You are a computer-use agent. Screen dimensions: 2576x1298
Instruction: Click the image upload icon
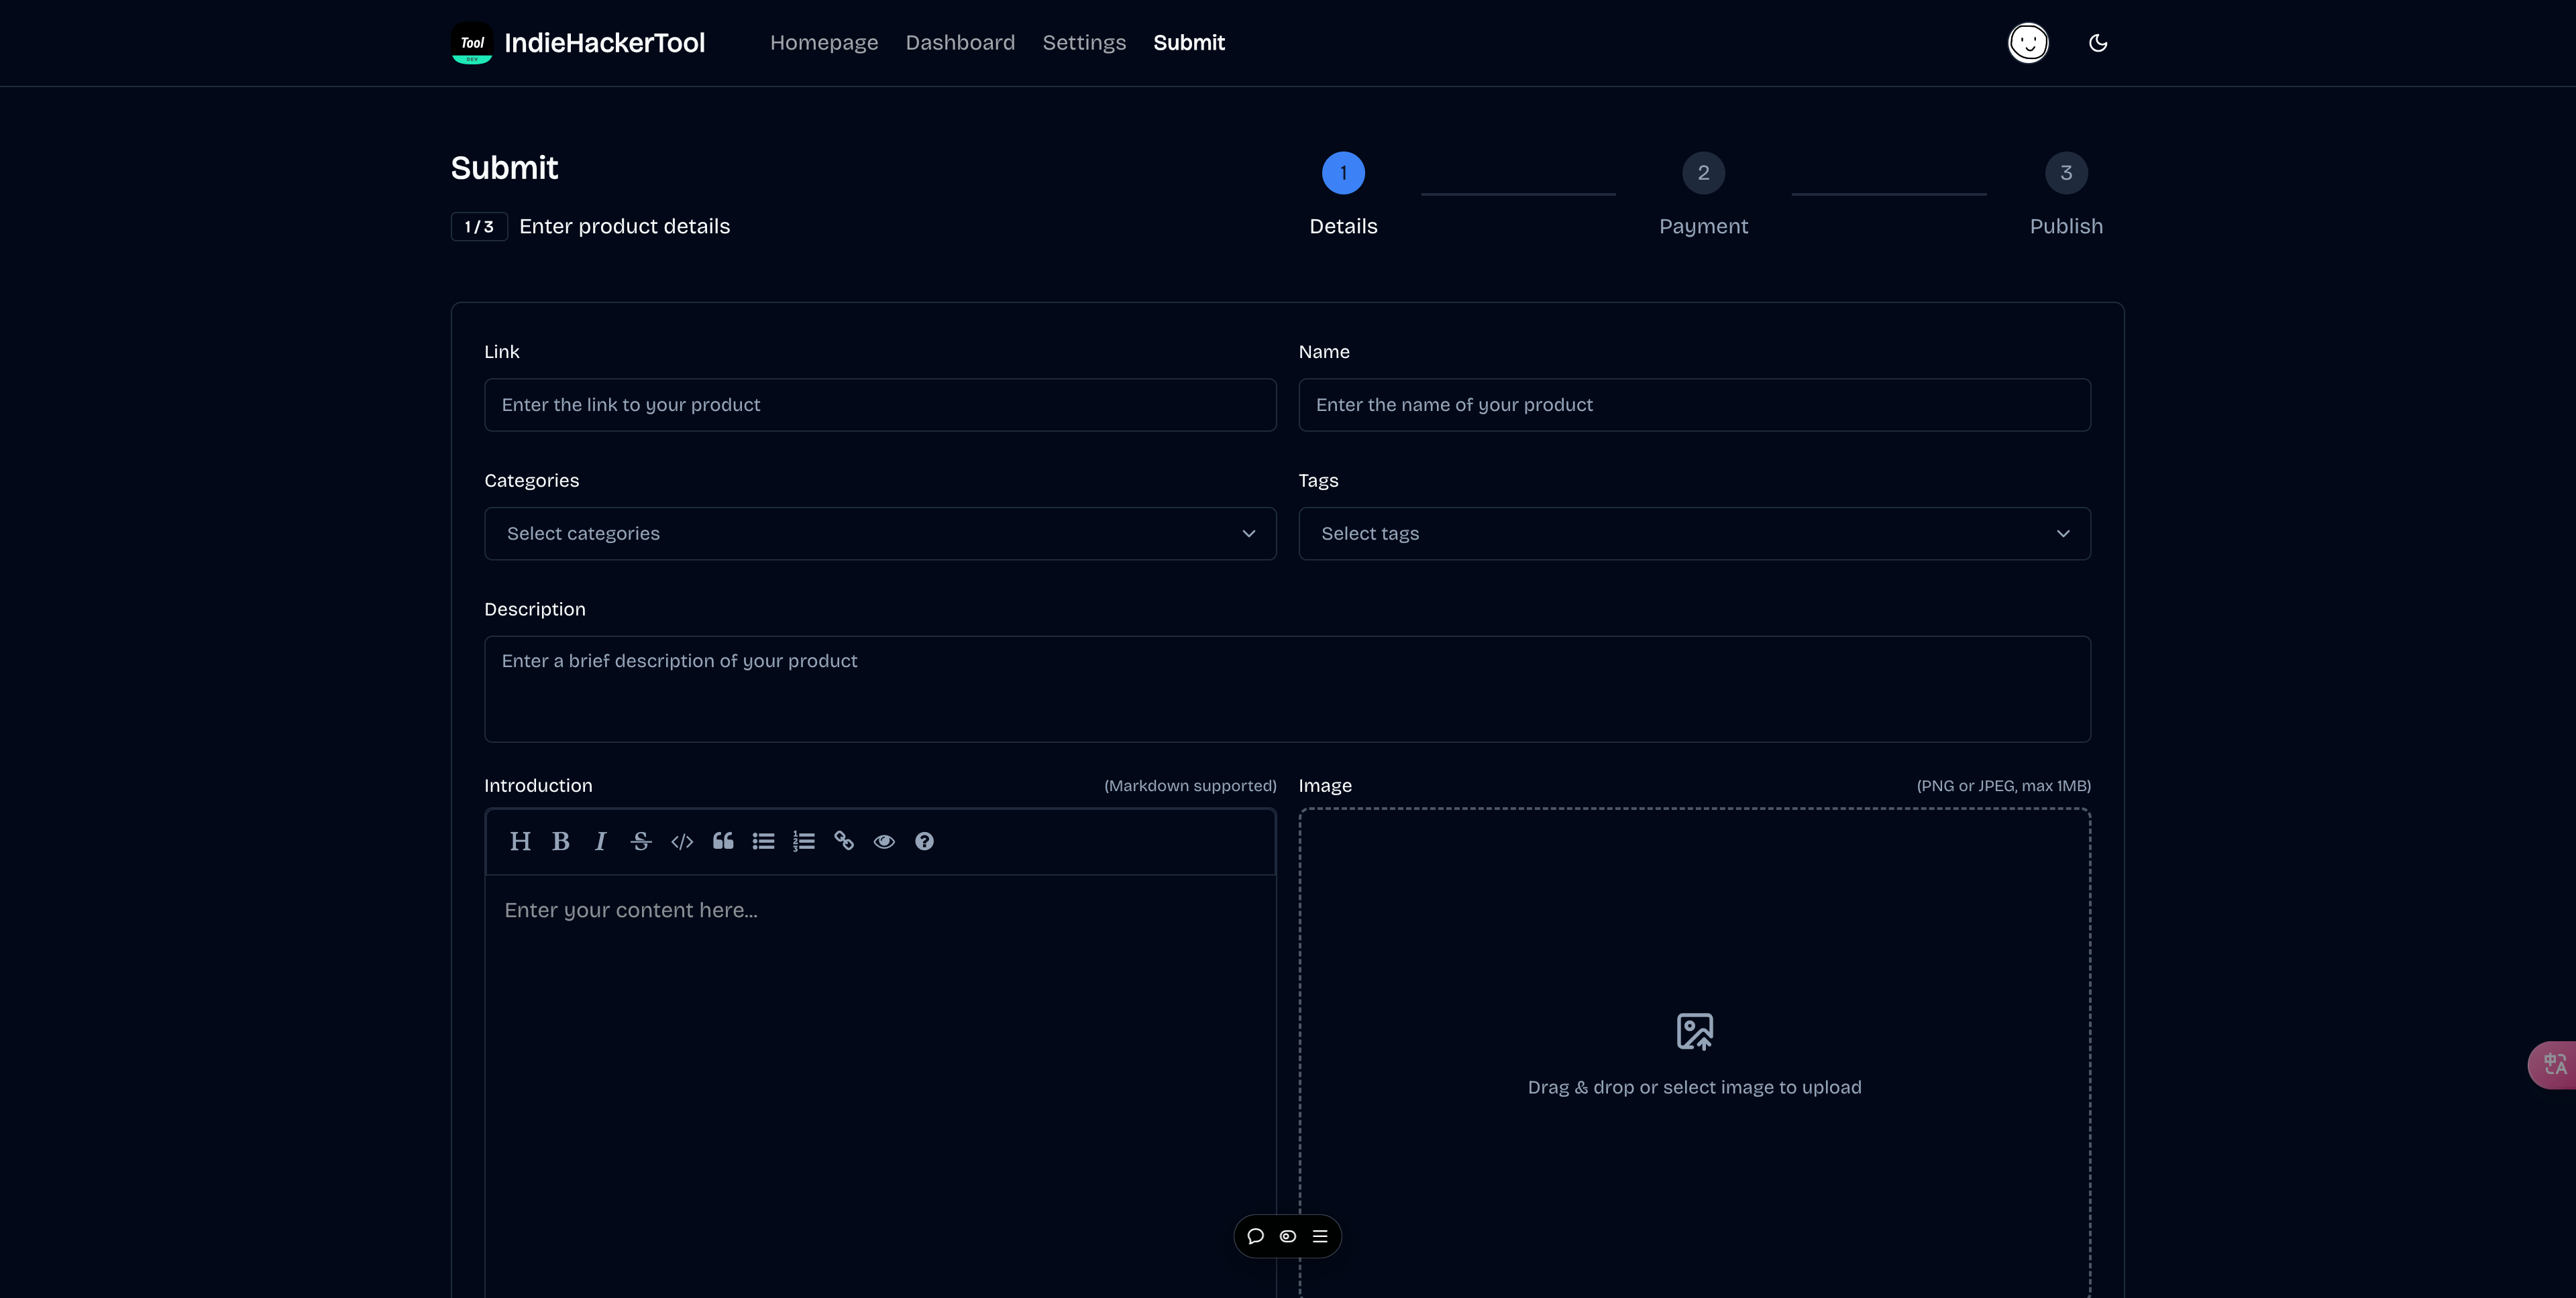click(x=1695, y=1031)
